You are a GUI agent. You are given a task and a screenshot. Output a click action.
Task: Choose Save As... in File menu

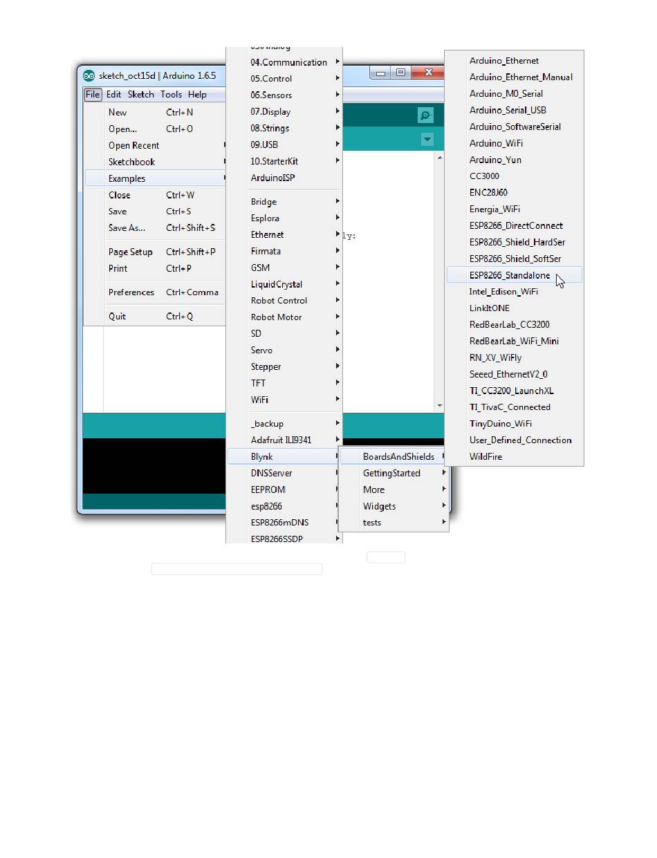click(x=156, y=228)
